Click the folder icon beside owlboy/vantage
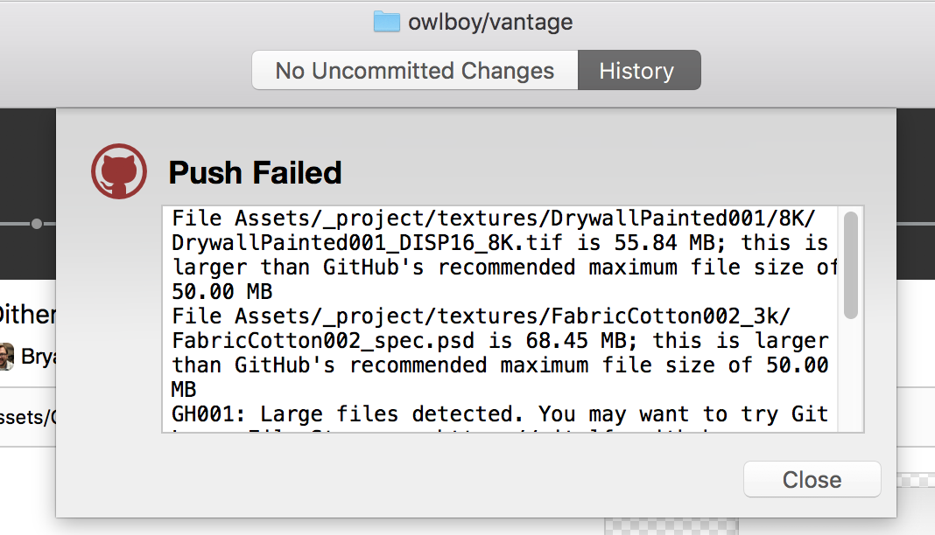 click(x=386, y=22)
